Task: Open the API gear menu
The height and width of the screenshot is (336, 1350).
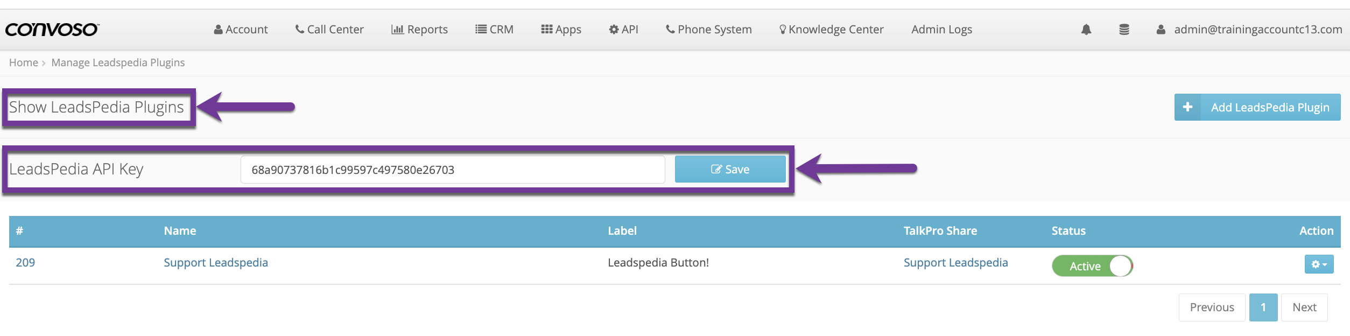Action: click(623, 30)
